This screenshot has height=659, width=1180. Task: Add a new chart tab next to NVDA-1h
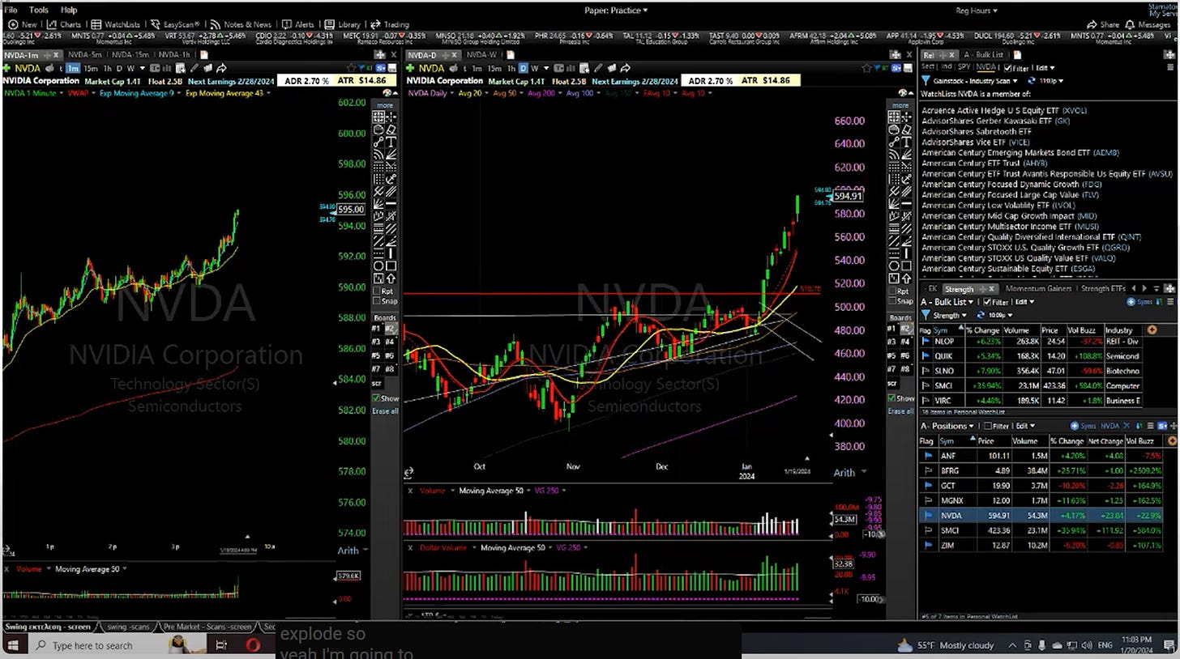coord(204,55)
